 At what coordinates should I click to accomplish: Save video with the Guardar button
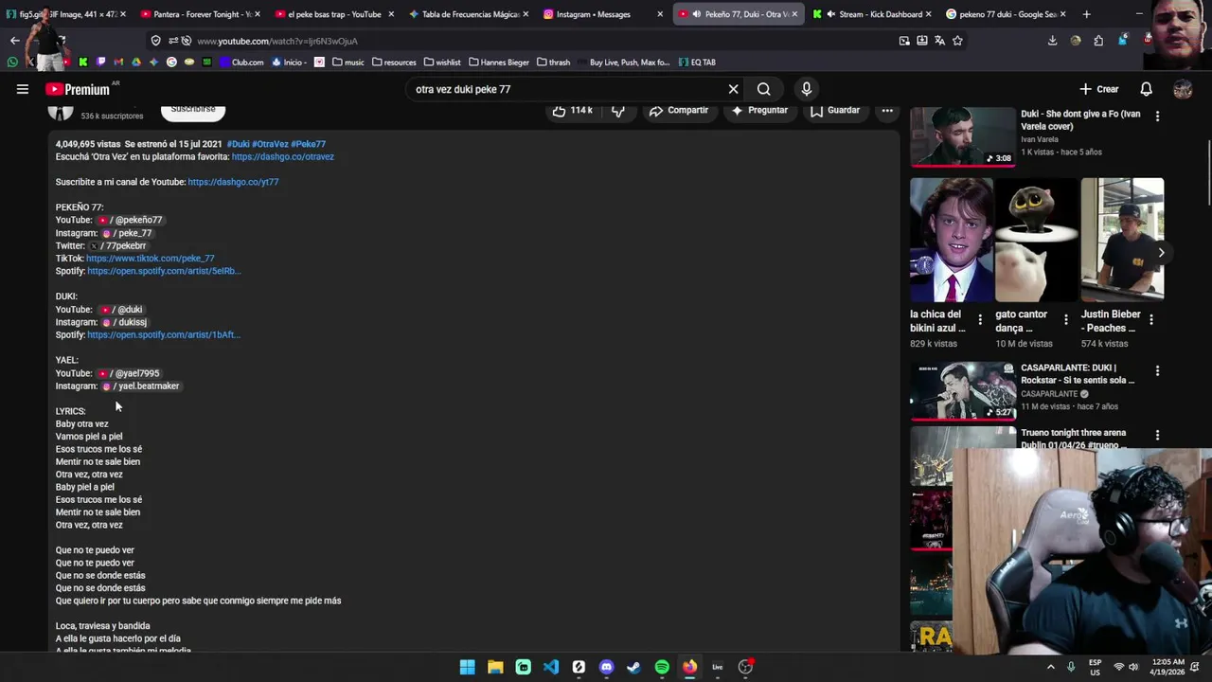pos(833,111)
